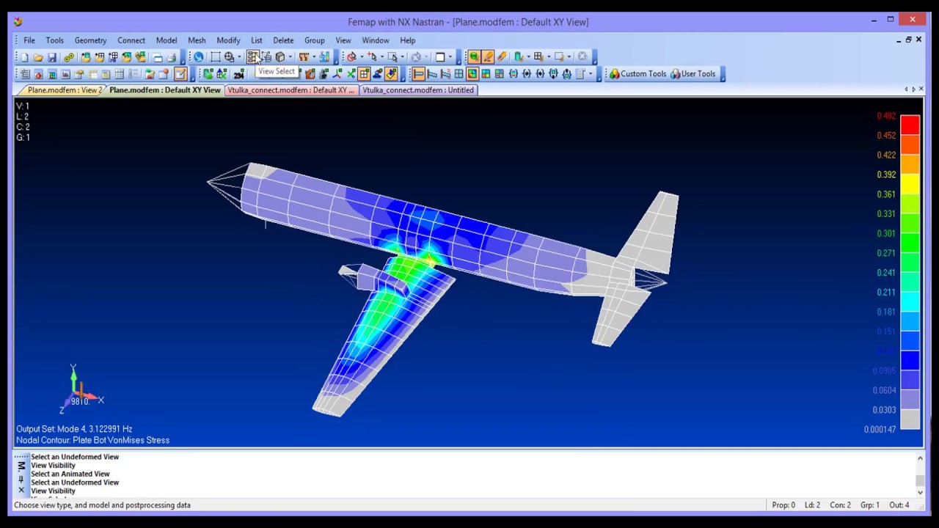This screenshot has width=939, height=528.
Task: Click the dashed-box zoom window icon
Action: [x=215, y=56]
